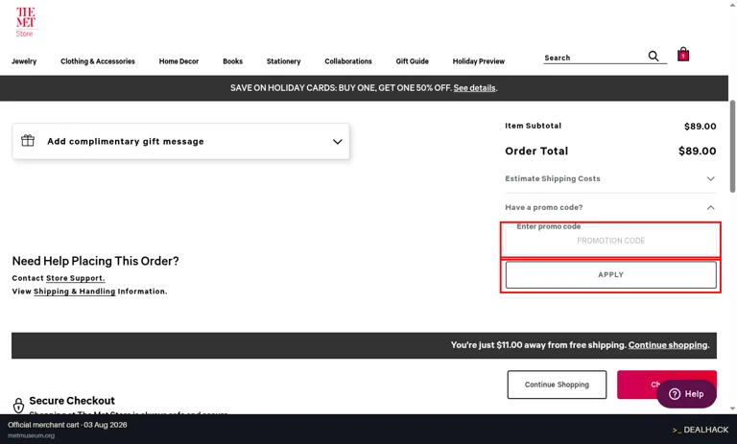Open the red shopping bag cart icon
This screenshot has width=737, height=444.
[x=683, y=55]
